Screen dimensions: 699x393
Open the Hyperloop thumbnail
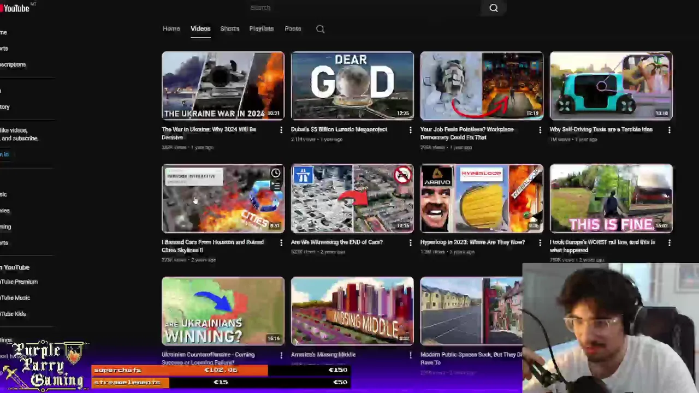point(482,198)
